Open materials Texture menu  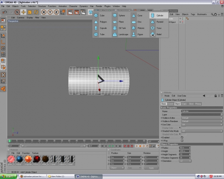pos(35,153)
